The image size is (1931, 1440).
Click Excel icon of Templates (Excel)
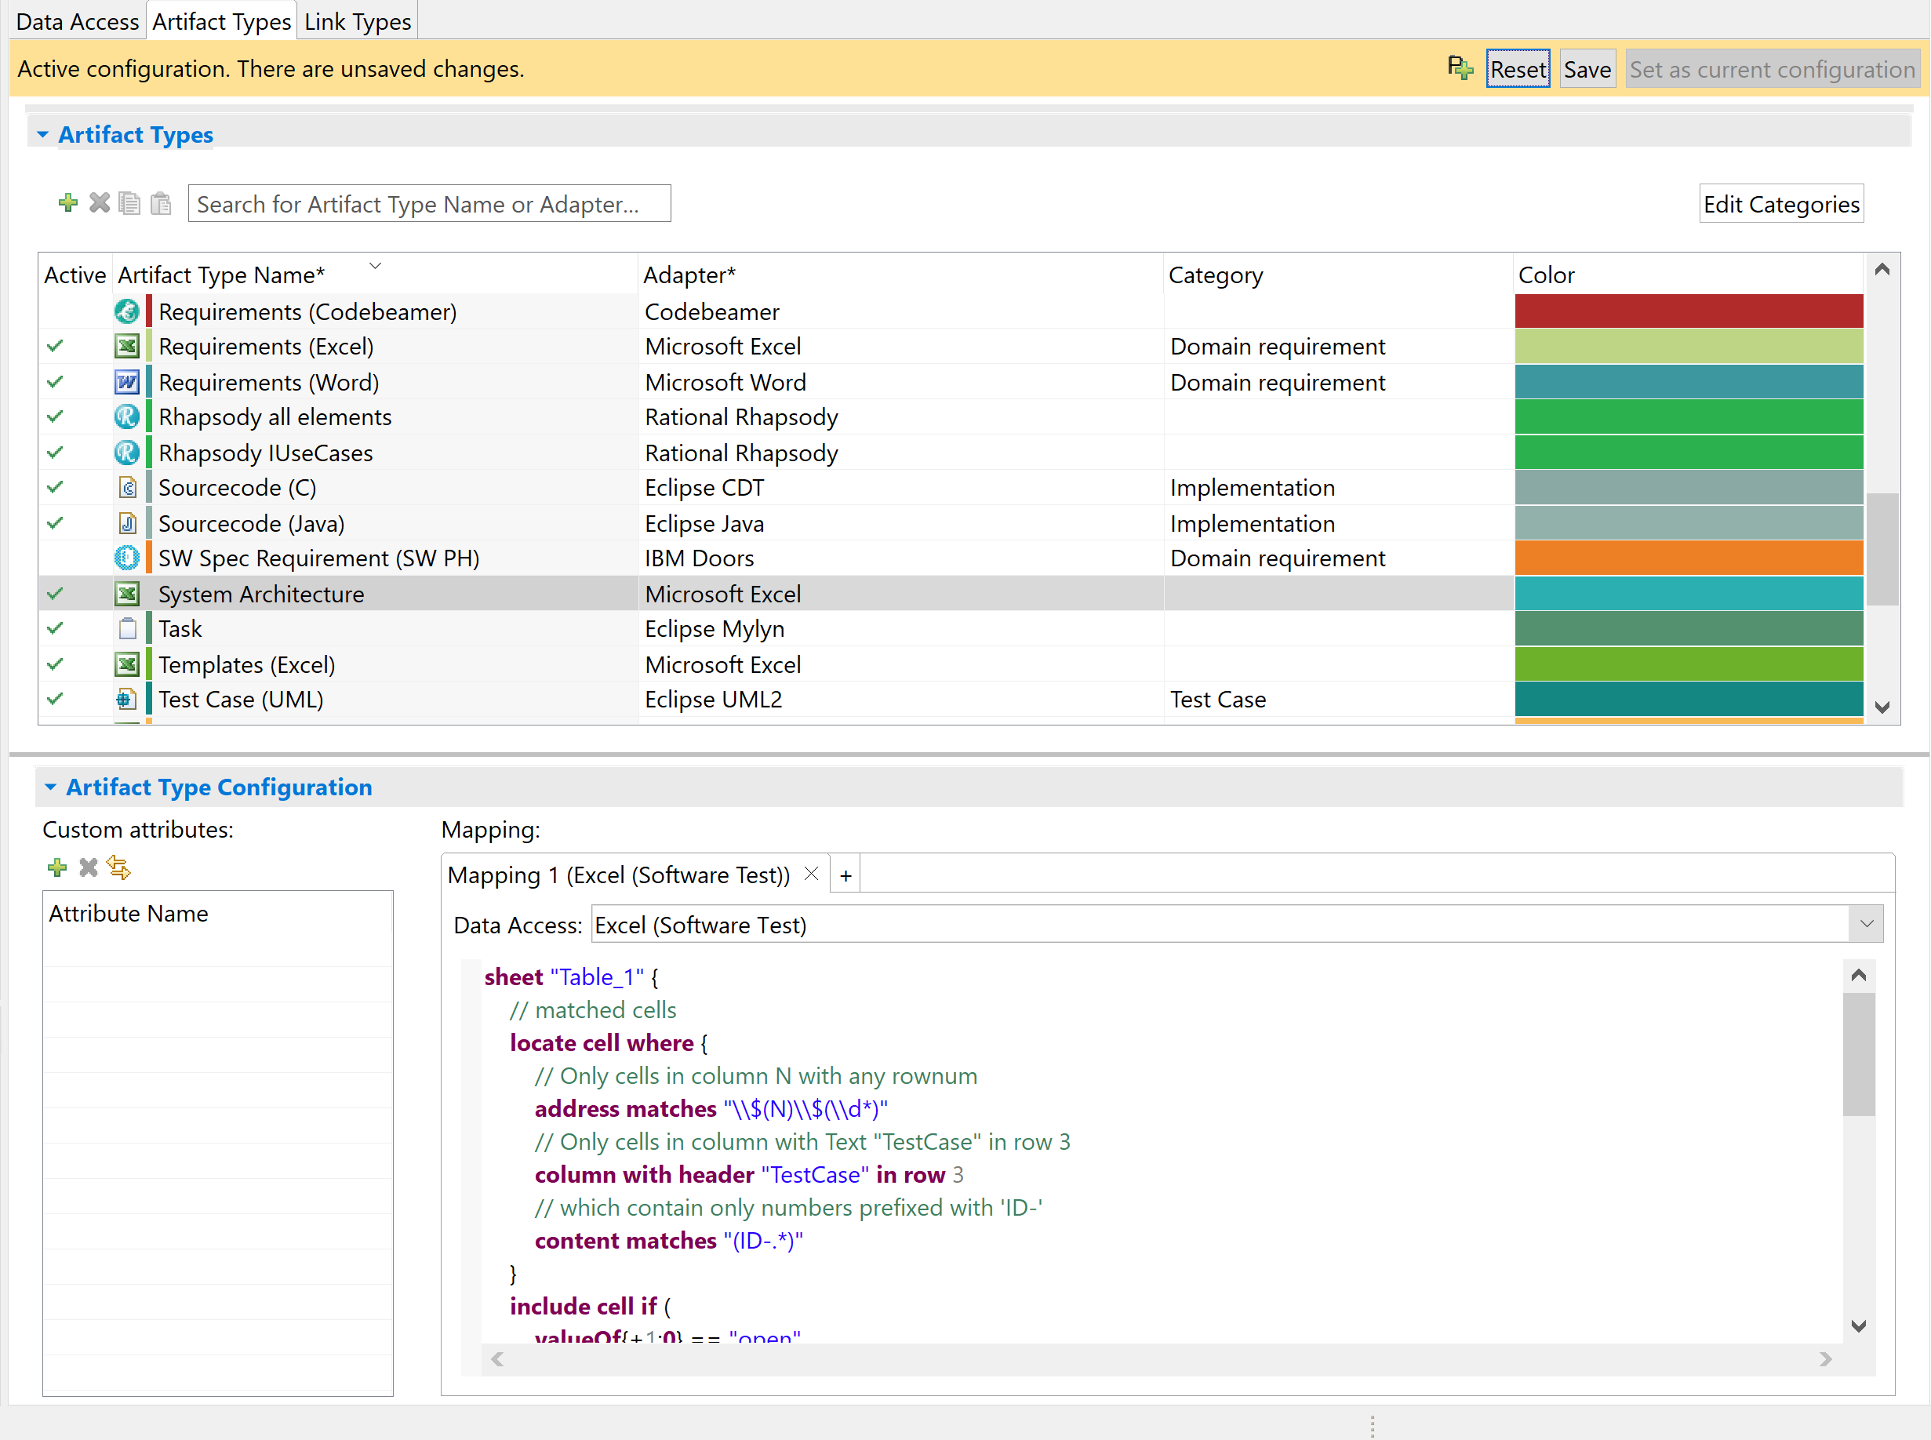click(127, 664)
